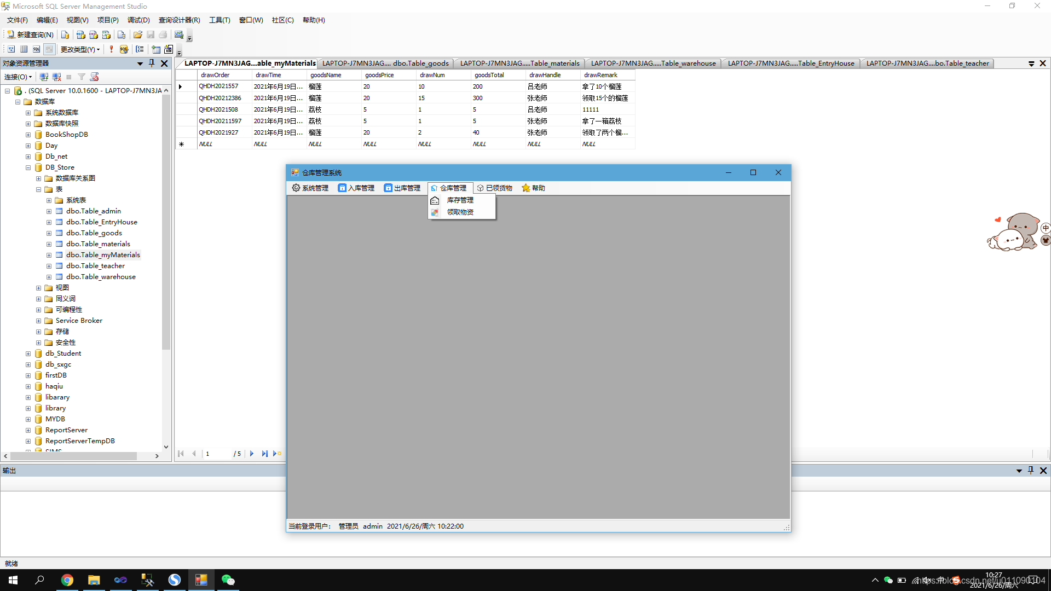Image resolution: width=1051 pixels, height=591 pixels.
Task: Open the 帮助(H) menu
Action: pyautogui.click(x=313, y=20)
